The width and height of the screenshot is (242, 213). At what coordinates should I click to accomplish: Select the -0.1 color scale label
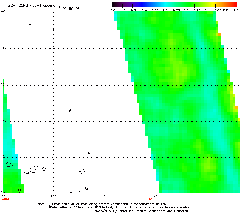tap(205, 10)
